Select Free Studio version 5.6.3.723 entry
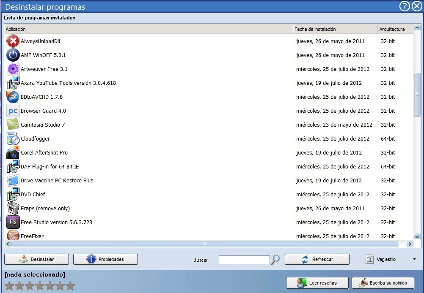The height and width of the screenshot is (293, 424). [57, 222]
